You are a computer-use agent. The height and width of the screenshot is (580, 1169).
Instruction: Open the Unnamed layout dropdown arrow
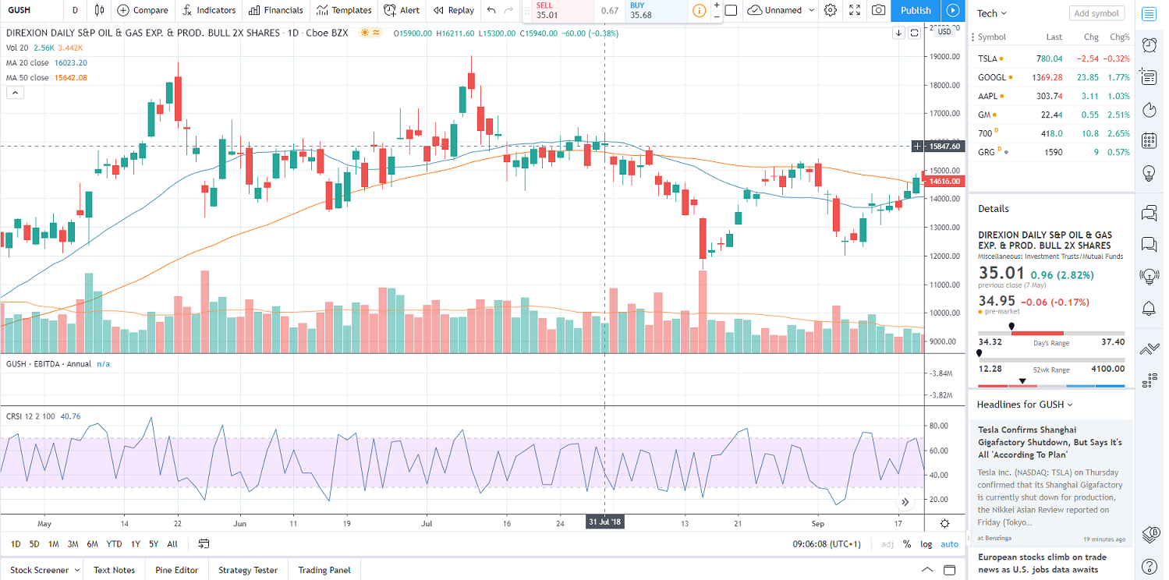tap(812, 10)
